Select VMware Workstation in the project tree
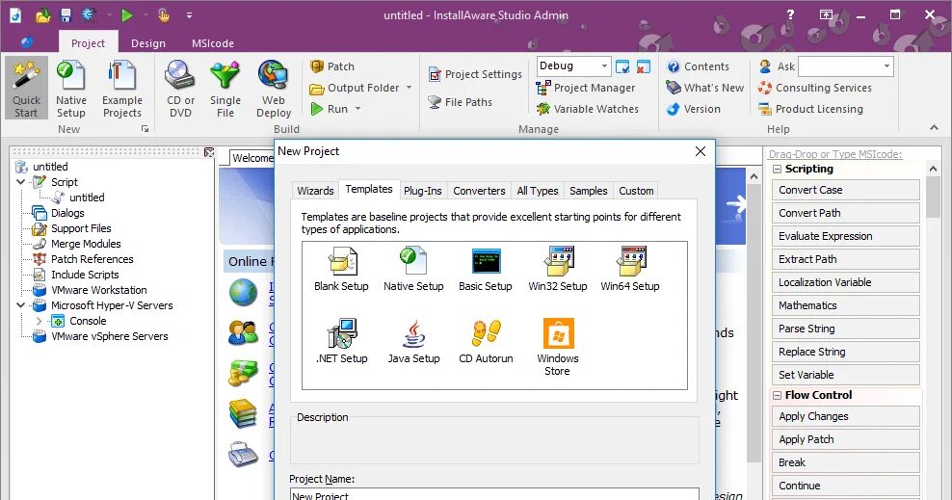 click(x=99, y=290)
